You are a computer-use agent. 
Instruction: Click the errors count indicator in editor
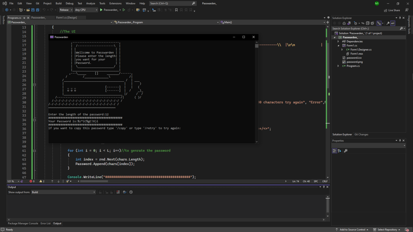(32, 181)
